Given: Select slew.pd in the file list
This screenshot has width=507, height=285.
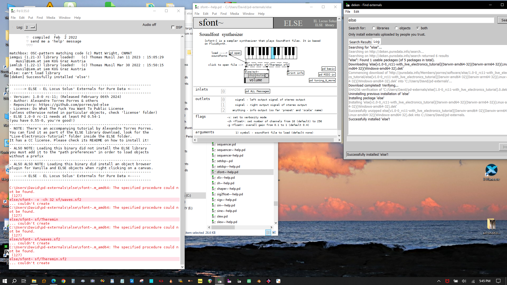Looking at the screenshot, I should tap(222, 216).
